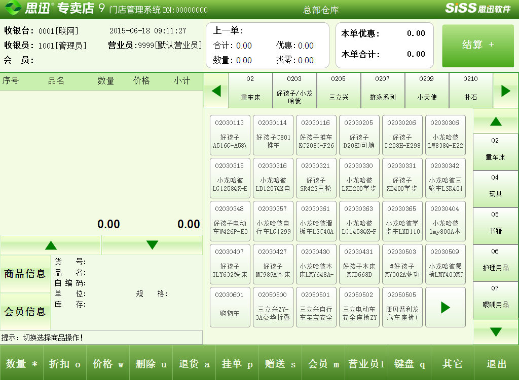Viewport: 519px width, 380px height.
Task: Add product 02030431 好孩子木床 MCB668B
Action: click(359, 264)
